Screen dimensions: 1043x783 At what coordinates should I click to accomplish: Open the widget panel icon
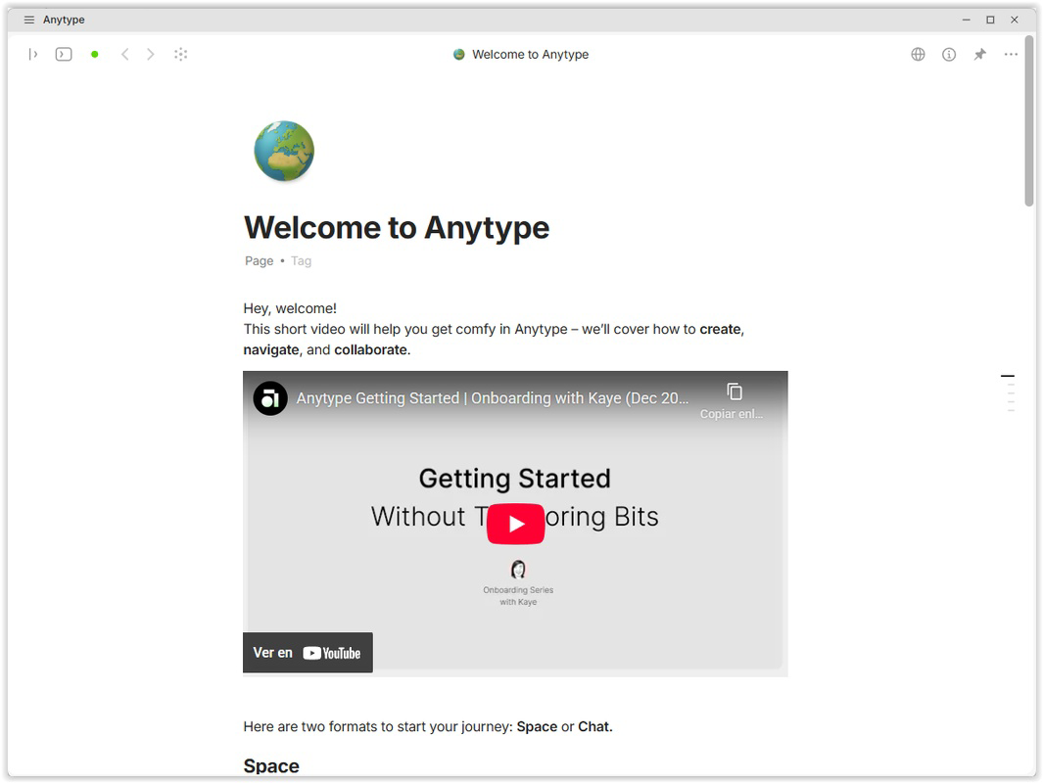[64, 55]
